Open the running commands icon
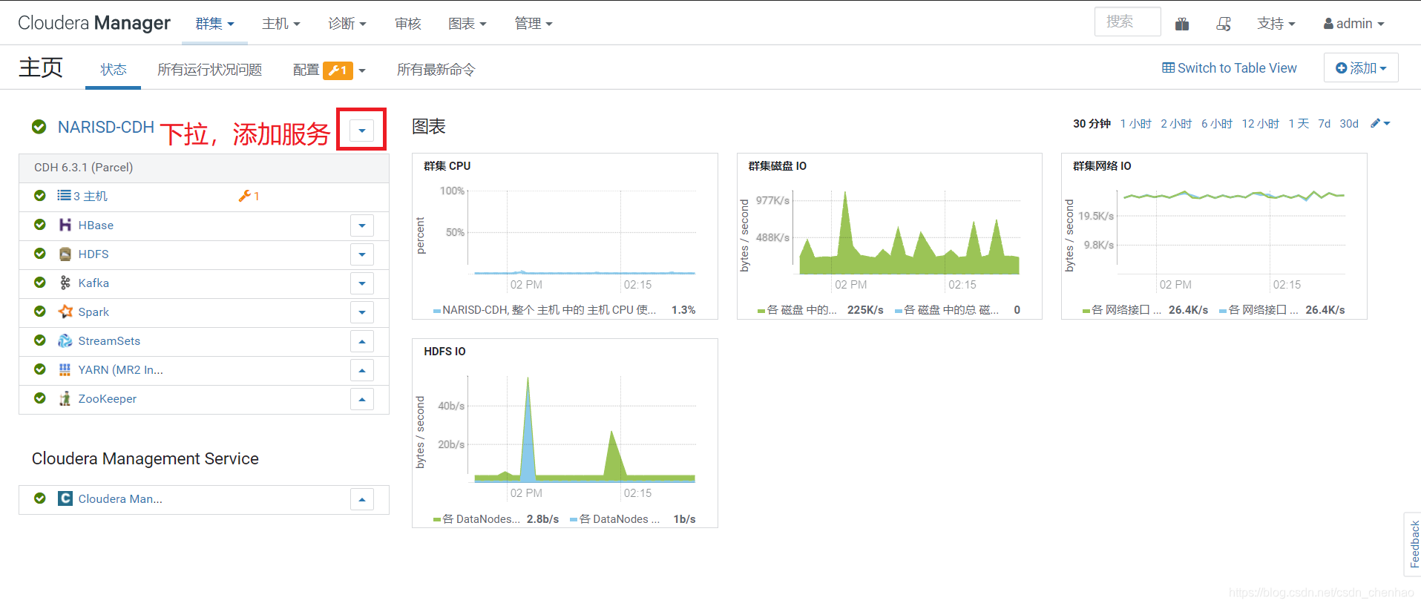This screenshot has width=1421, height=606. pos(1224,24)
